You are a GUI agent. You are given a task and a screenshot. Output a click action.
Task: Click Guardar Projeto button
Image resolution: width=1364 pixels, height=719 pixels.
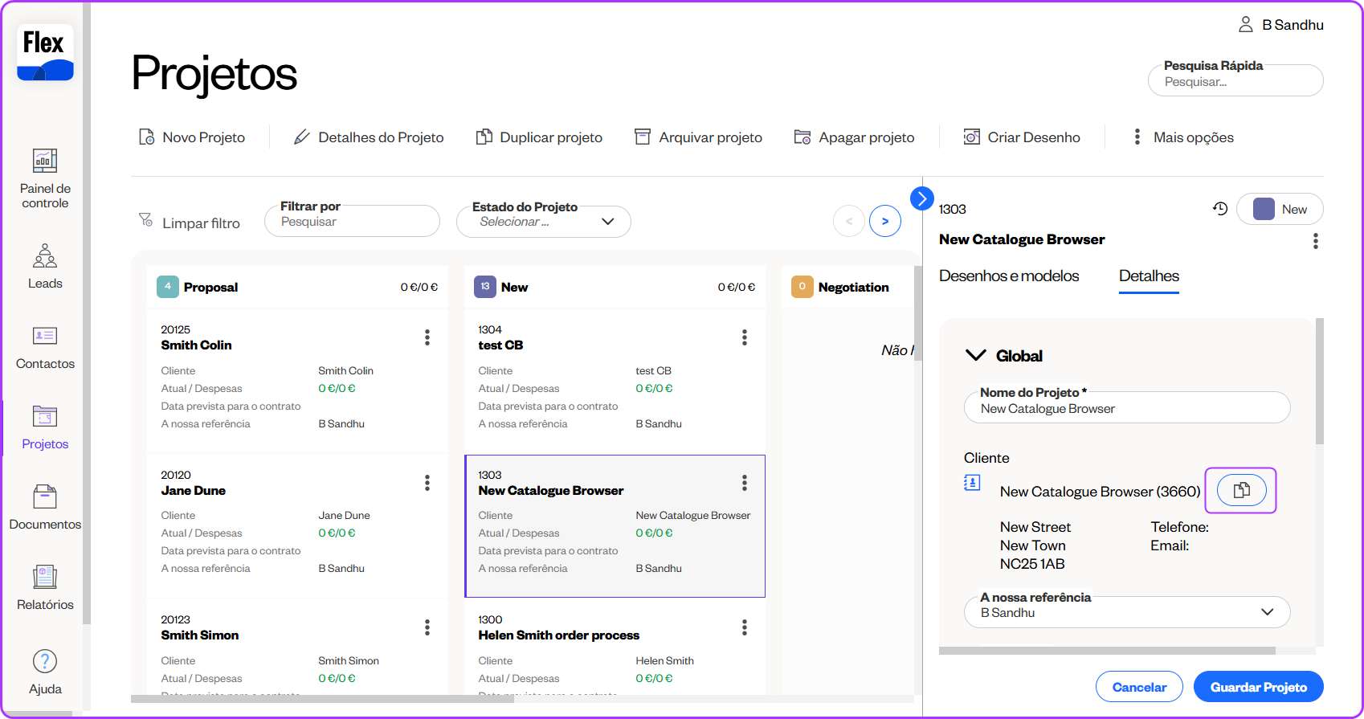click(x=1258, y=687)
